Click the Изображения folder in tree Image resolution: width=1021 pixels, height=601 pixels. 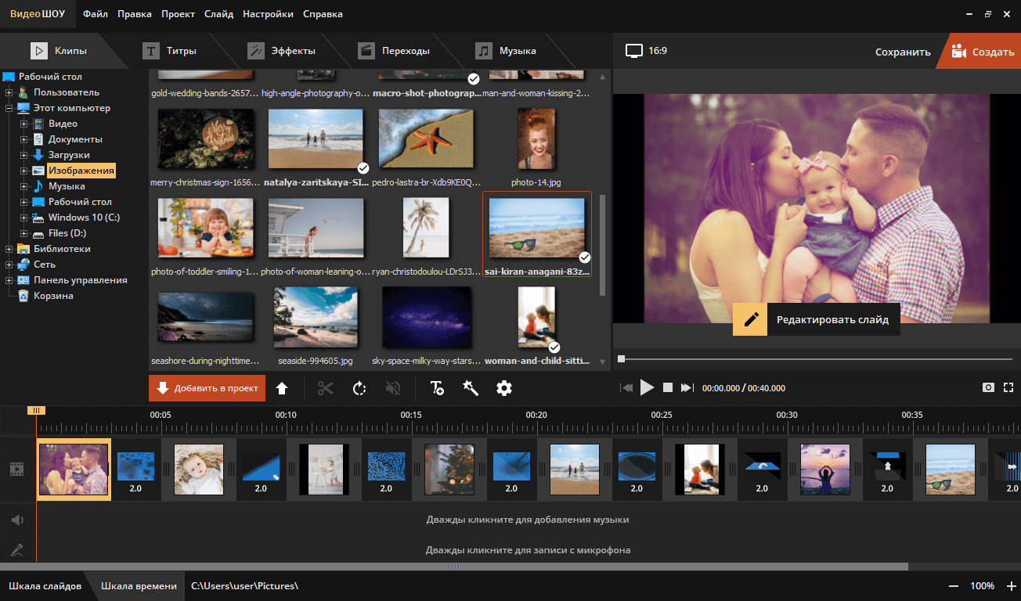81,171
